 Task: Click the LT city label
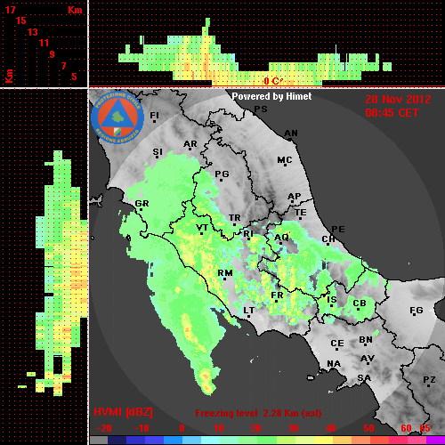tap(248, 311)
